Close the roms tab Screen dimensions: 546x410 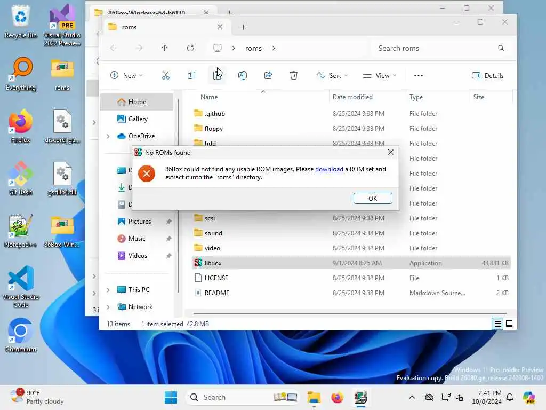tap(220, 27)
